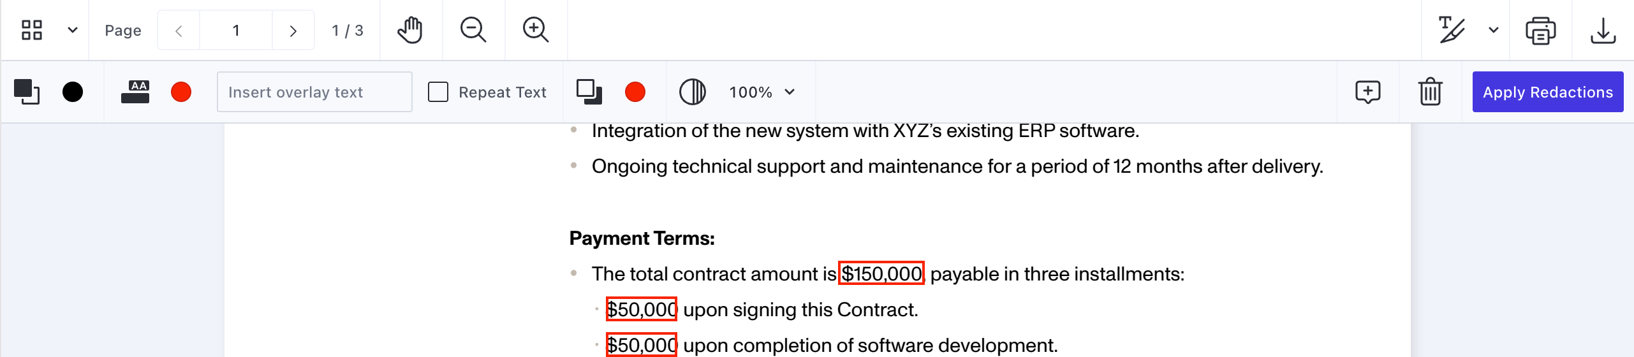Pick the black fill color swatch
This screenshot has width=1634, height=357.
[73, 92]
